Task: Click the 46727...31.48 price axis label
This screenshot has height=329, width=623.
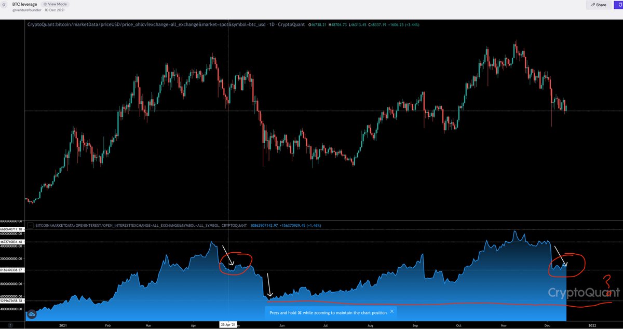Action: pyautogui.click(x=12, y=242)
